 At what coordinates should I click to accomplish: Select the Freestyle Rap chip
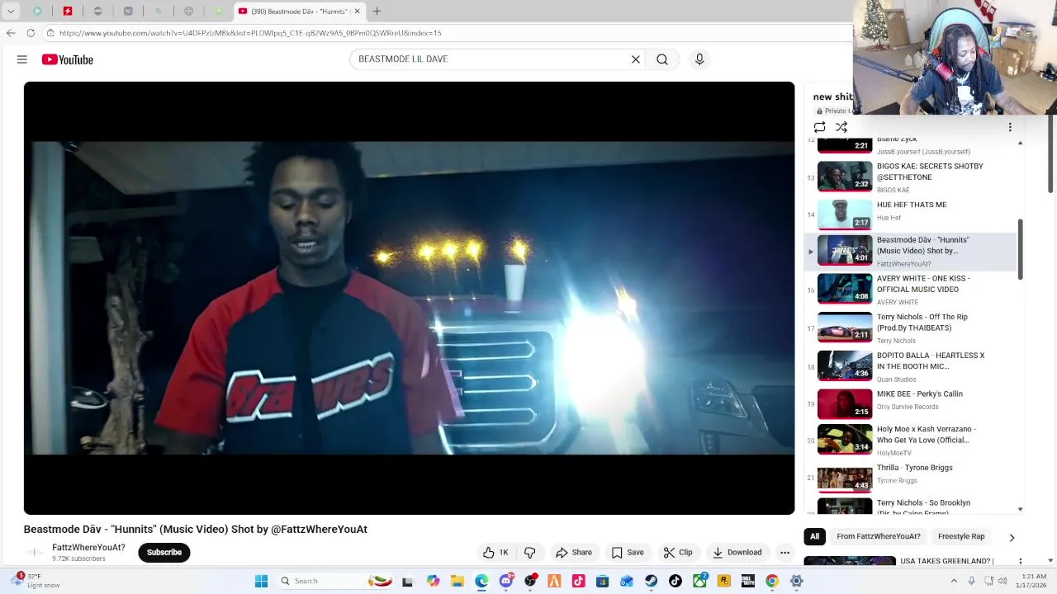pos(961,536)
